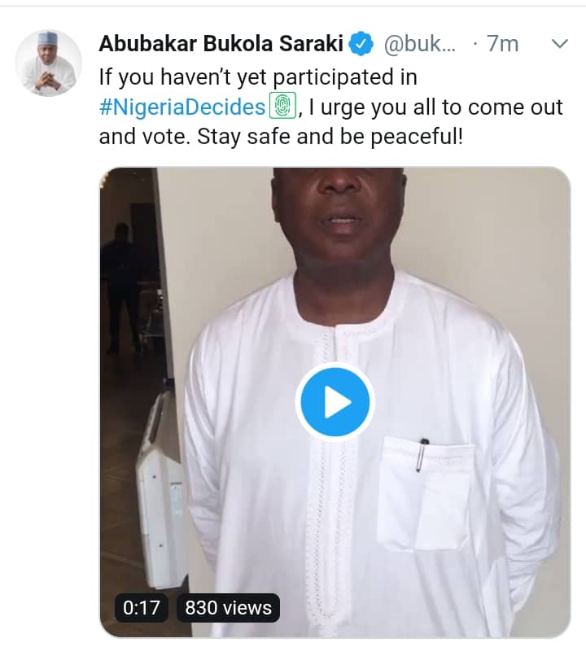This screenshot has height=647, width=586.
Task: Click the tweet line "If you haven't yet participated in"
Action: (x=257, y=77)
